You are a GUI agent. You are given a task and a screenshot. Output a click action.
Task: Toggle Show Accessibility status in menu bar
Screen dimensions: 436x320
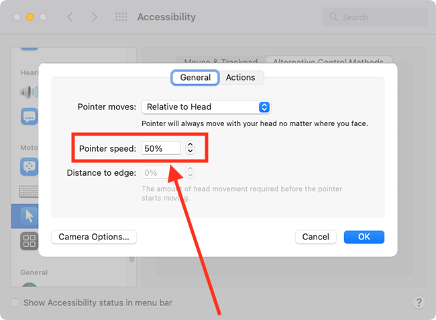[x=15, y=303]
